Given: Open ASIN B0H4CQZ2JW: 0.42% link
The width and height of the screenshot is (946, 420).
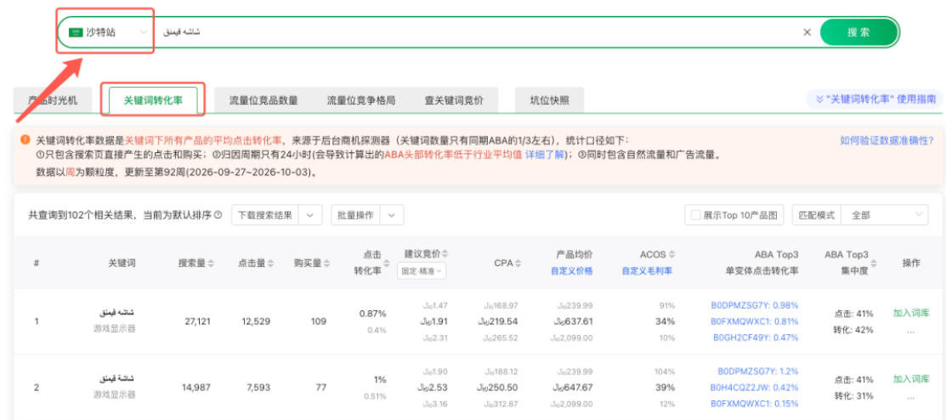Looking at the screenshot, I should point(754,388).
